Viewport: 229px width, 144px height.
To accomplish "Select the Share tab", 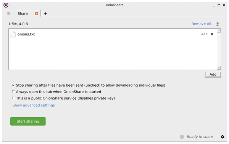I will pyautogui.click(x=23, y=14).
